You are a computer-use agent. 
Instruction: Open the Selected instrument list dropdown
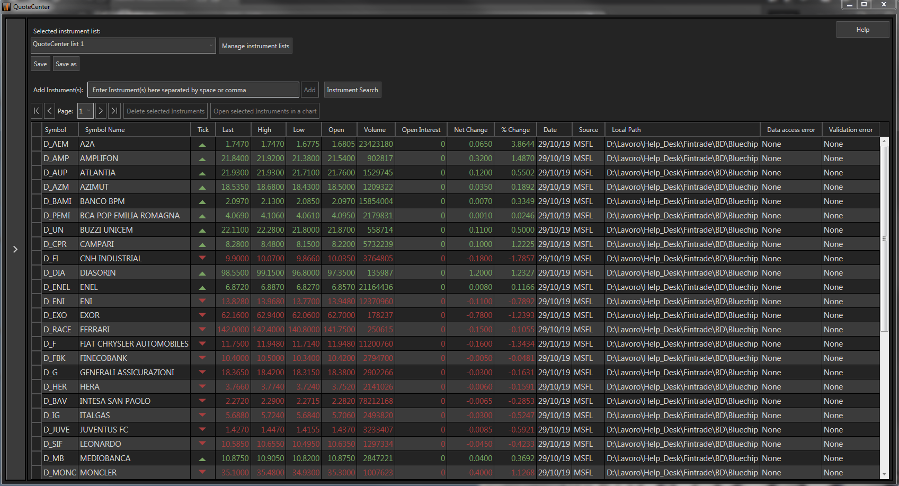[123, 45]
